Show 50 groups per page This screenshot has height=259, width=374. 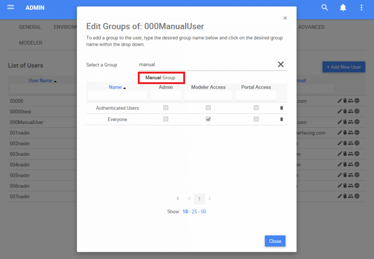point(203,212)
